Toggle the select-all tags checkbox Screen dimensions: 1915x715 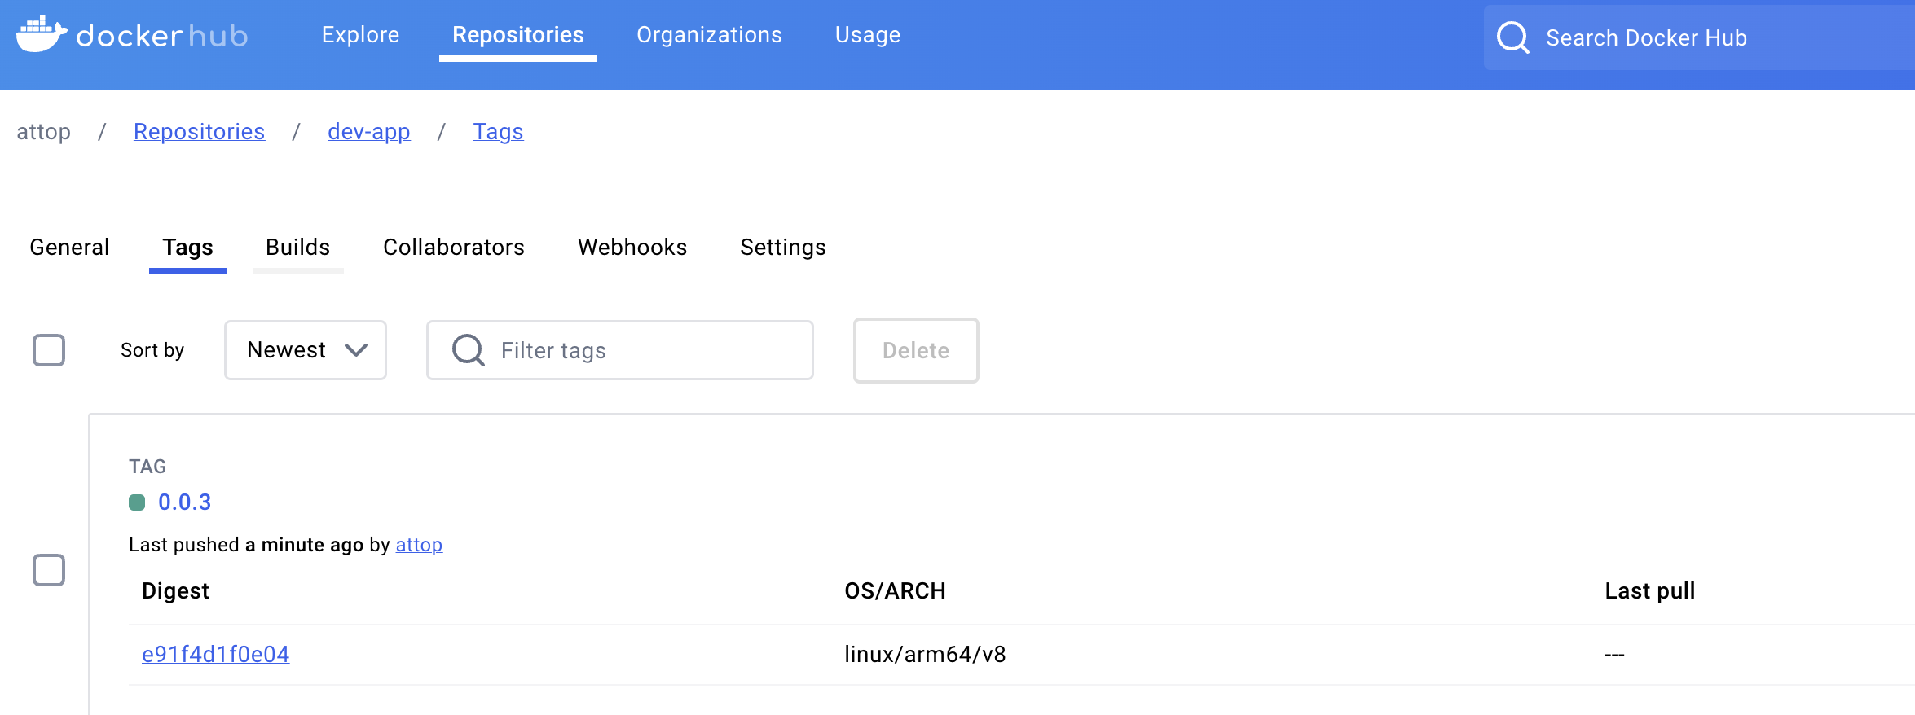pyautogui.click(x=49, y=350)
